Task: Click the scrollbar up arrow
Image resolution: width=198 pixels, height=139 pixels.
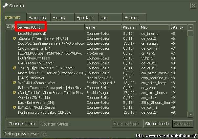Action: click(190, 27)
